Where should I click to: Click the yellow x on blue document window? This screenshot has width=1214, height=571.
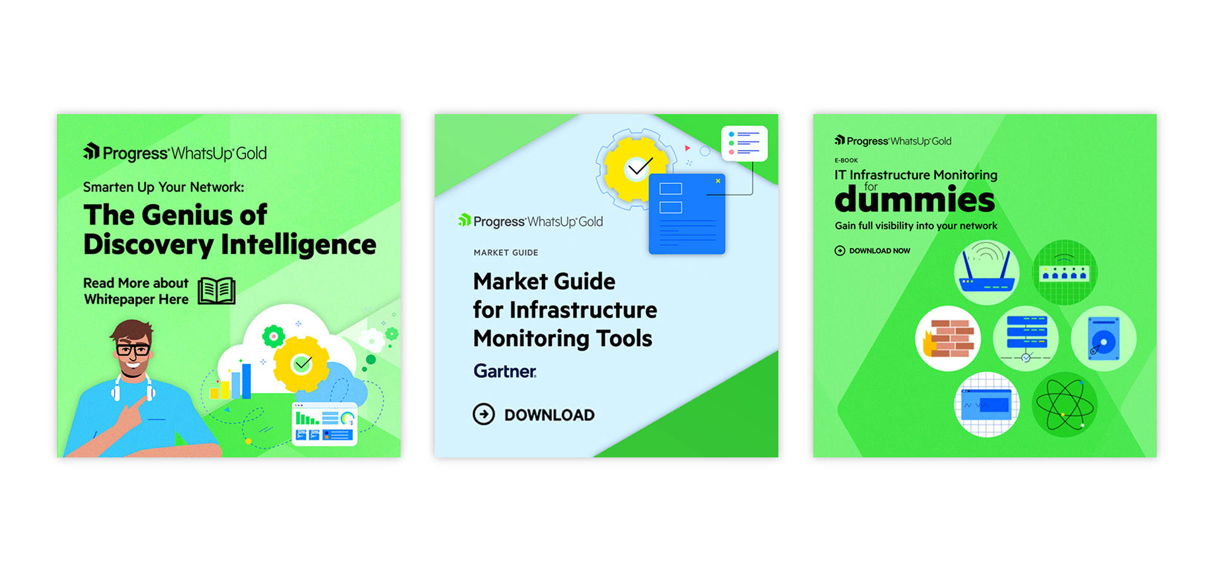[x=718, y=181]
